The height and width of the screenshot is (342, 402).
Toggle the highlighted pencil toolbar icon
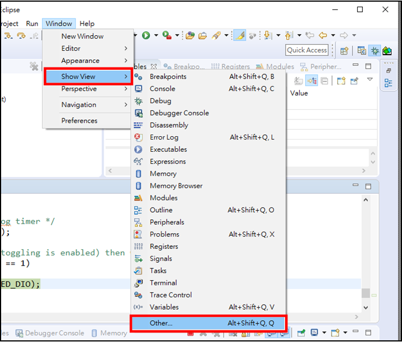coord(239,35)
